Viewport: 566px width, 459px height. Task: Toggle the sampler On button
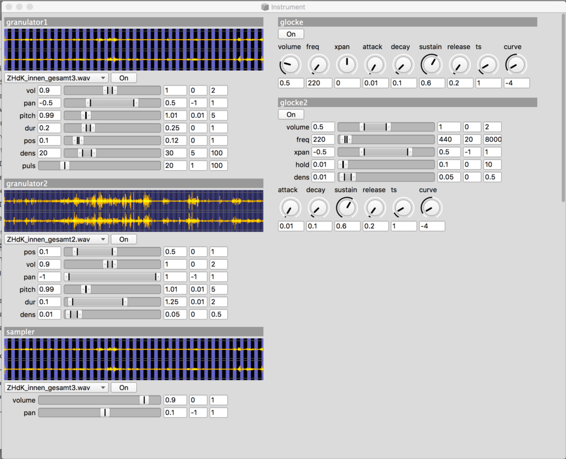click(x=124, y=388)
